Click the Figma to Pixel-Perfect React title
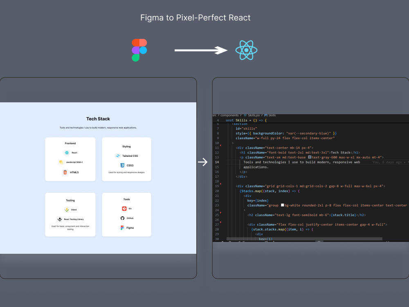This screenshot has height=307, width=409. (196, 18)
